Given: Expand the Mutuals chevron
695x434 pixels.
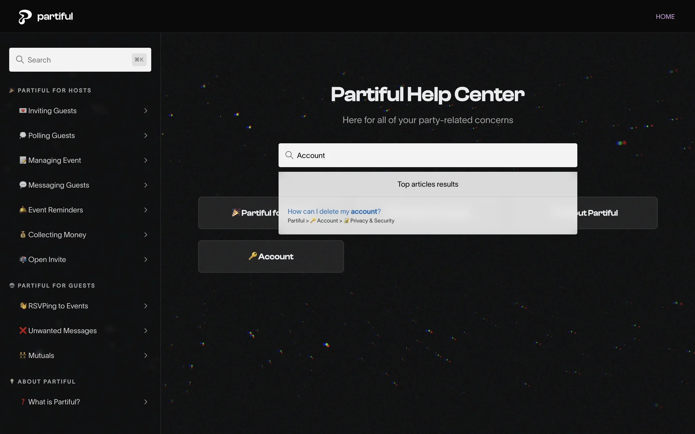Looking at the screenshot, I should tap(146, 356).
